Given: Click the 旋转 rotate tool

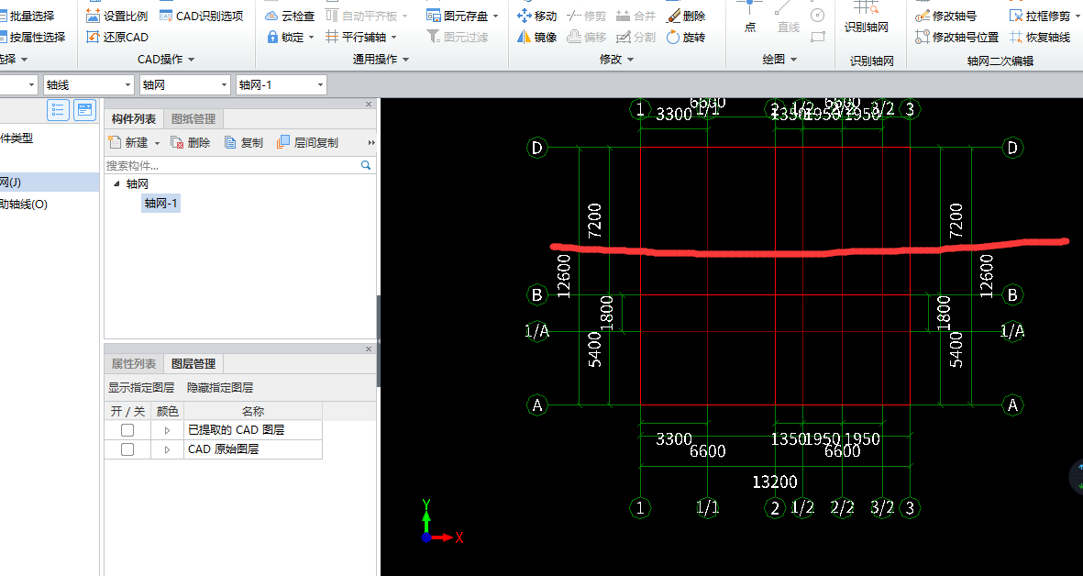Looking at the screenshot, I should [x=686, y=38].
